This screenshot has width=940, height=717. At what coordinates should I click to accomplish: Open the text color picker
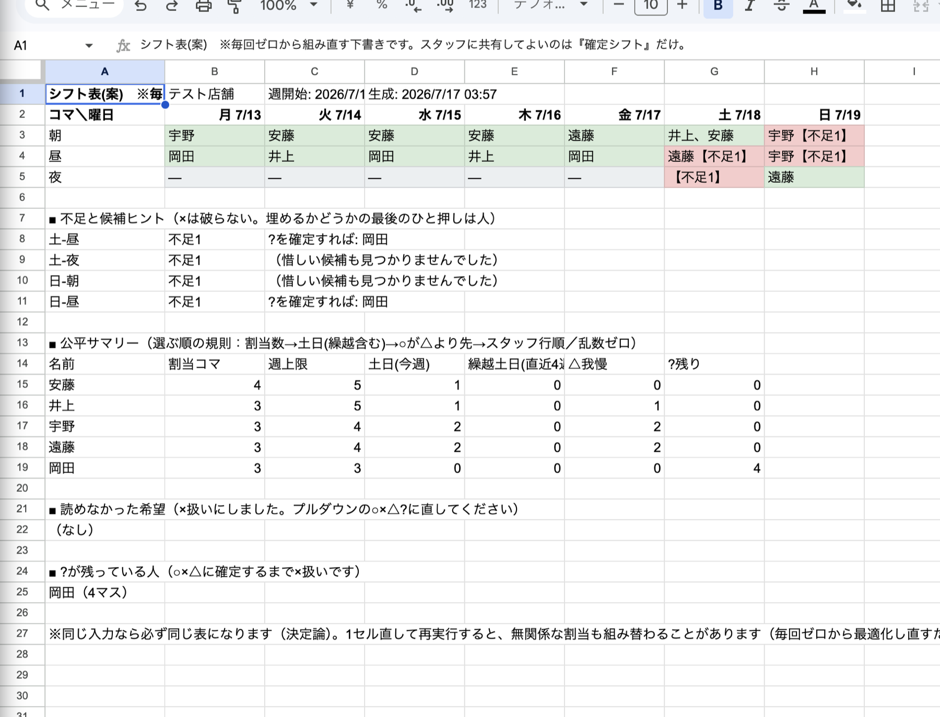click(814, 6)
